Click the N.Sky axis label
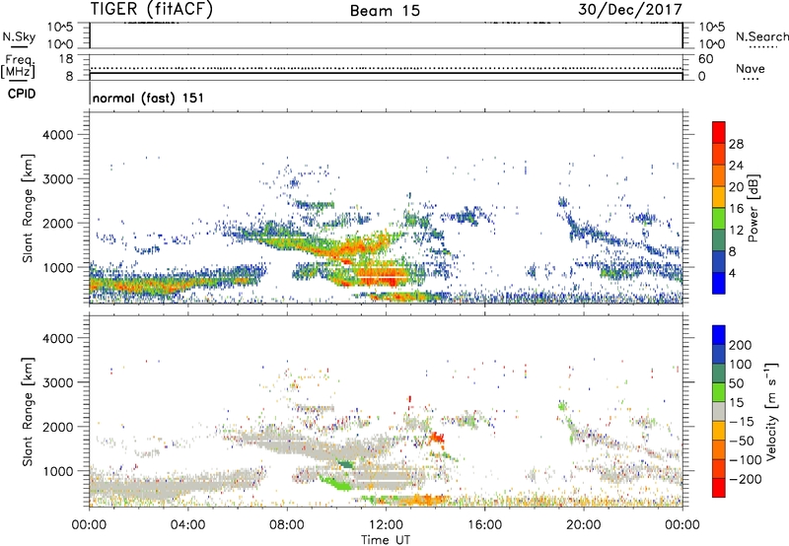This screenshot has width=789, height=546. 19,36
